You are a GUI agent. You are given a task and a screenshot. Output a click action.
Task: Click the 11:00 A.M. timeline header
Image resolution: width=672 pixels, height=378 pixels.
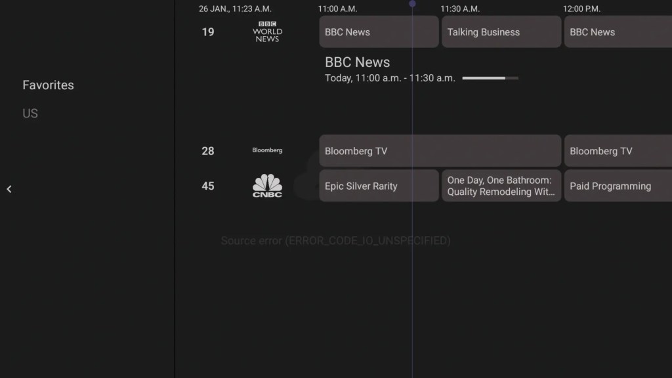click(x=337, y=9)
